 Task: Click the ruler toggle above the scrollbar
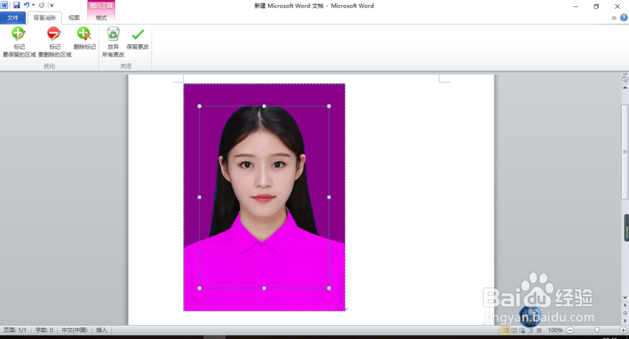pyautogui.click(x=625, y=79)
